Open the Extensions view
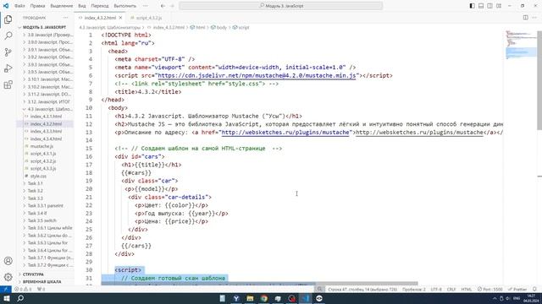 tap(8, 84)
